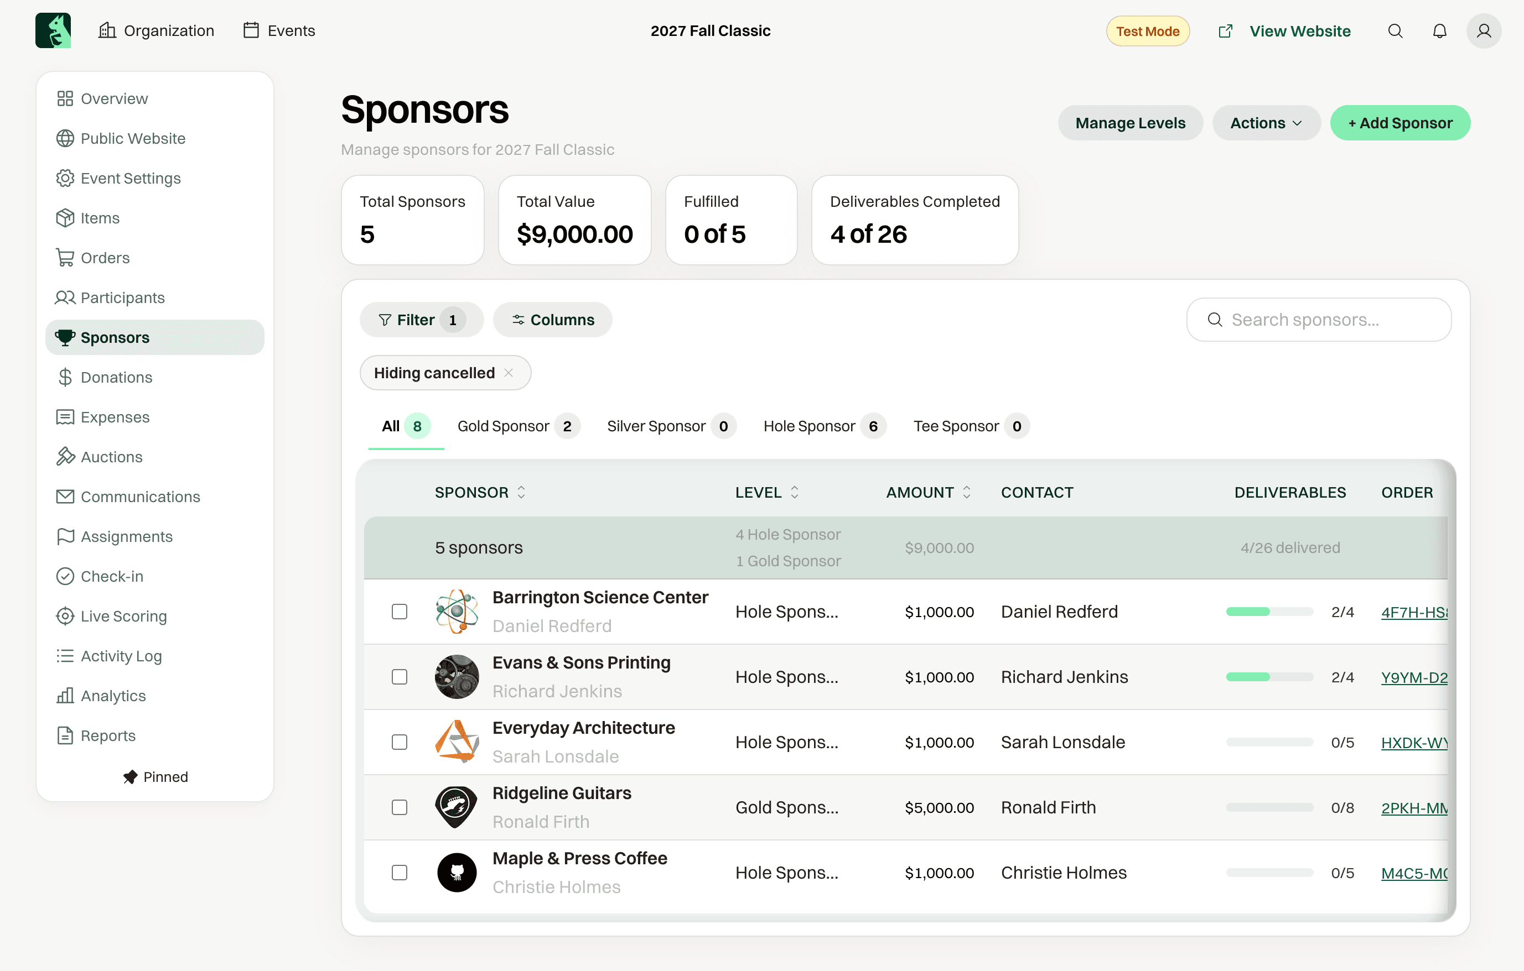Click the Sponsors sidebar item
Viewport: 1524px width, 971px height.
pos(155,338)
